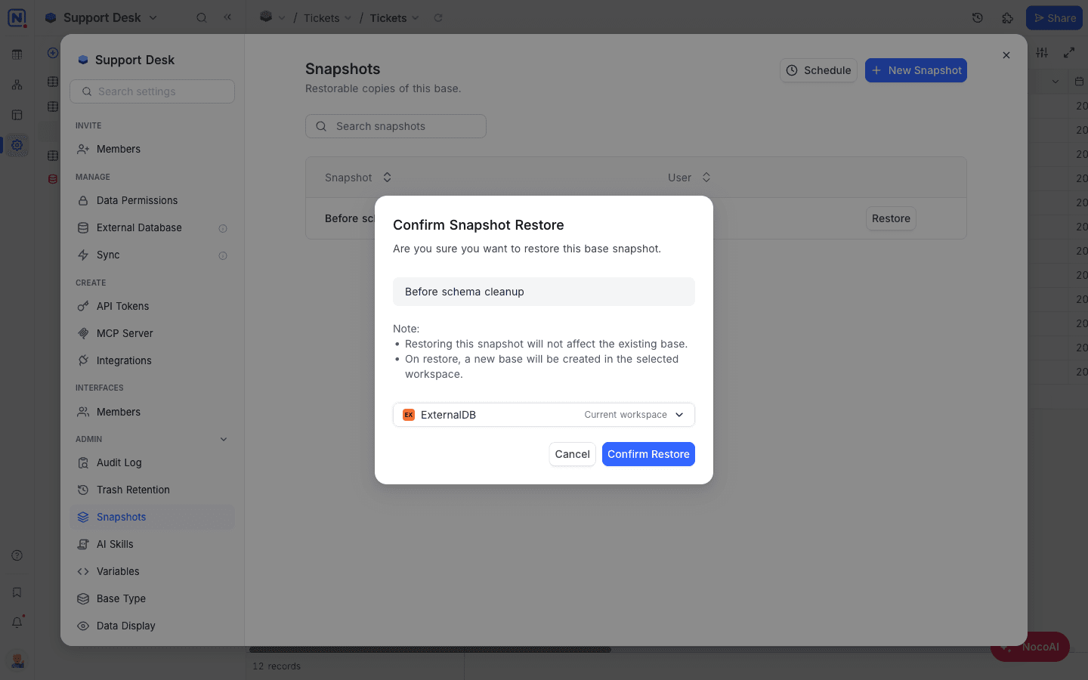This screenshot has height=680, width=1088.
Task: Click the info icon beside Sync
Action: (x=223, y=255)
